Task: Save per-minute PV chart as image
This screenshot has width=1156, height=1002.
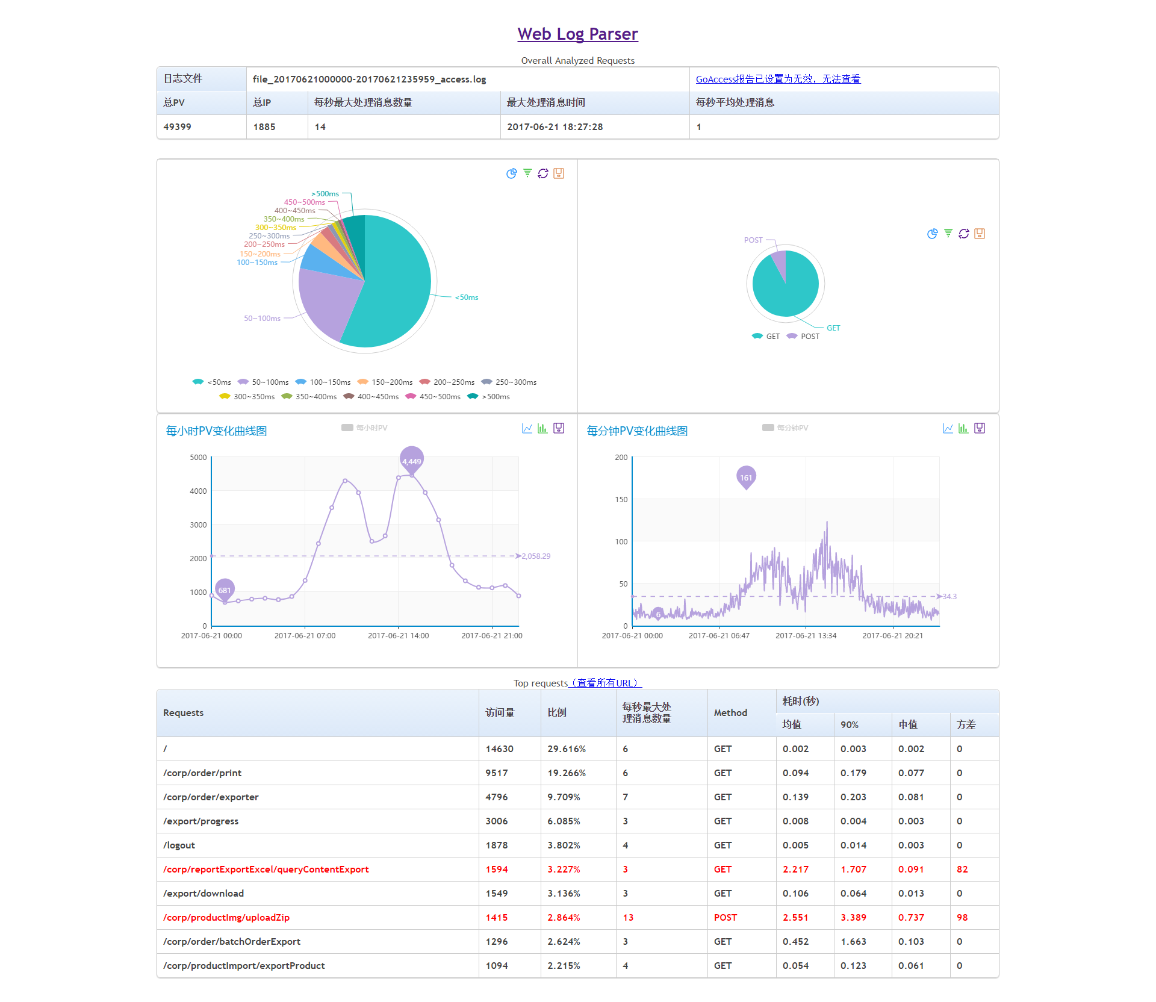Action: pyautogui.click(x=980, y=428)
